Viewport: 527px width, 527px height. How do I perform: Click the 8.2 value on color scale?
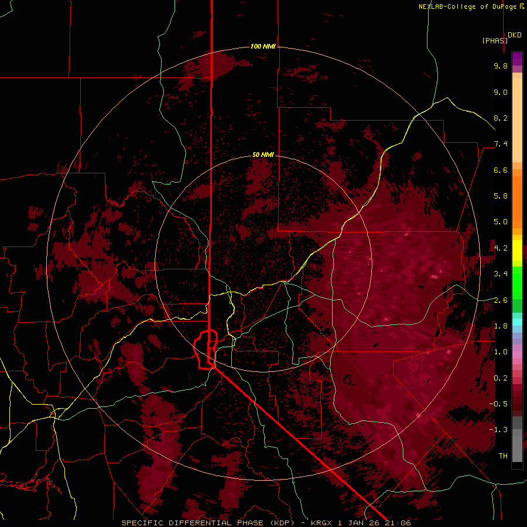tap(501, 118)
